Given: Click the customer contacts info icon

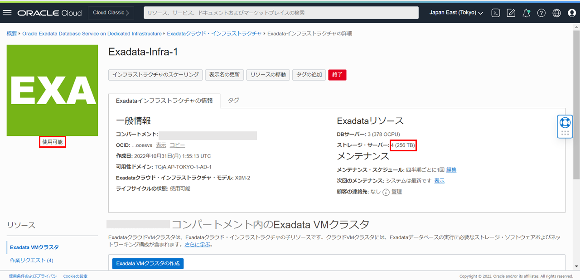Looking at the screenshot, I should [x=386, y=192].
